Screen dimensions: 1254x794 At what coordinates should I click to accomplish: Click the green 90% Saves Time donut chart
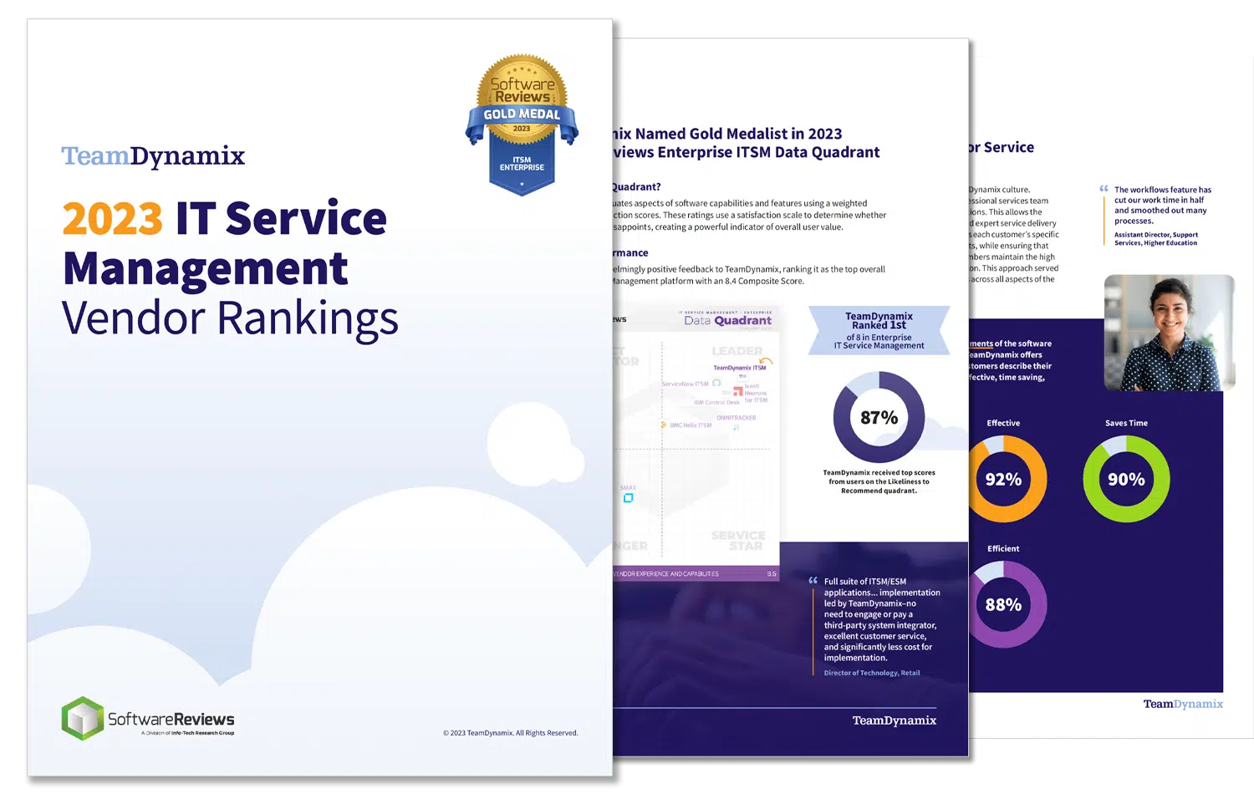pos(1125,480)
